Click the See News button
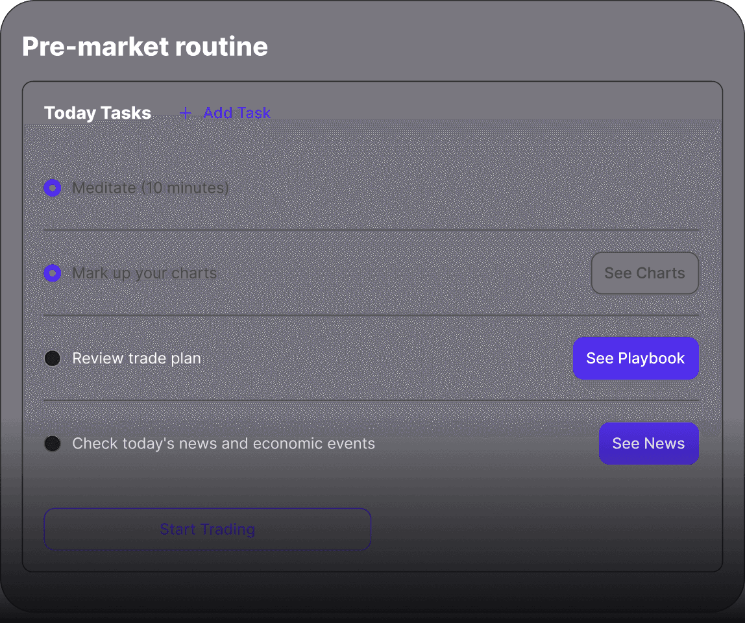Image resolution: width=745 pixels, height=623 pixels. tap(648, 443)
